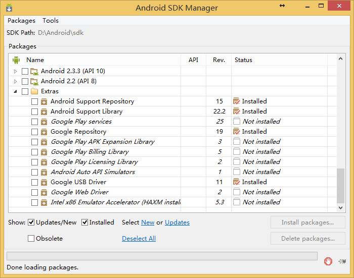Click the Install packages... button
This screenshot has width=354, height=278.
pyautogui.click(x=307, y=223)
